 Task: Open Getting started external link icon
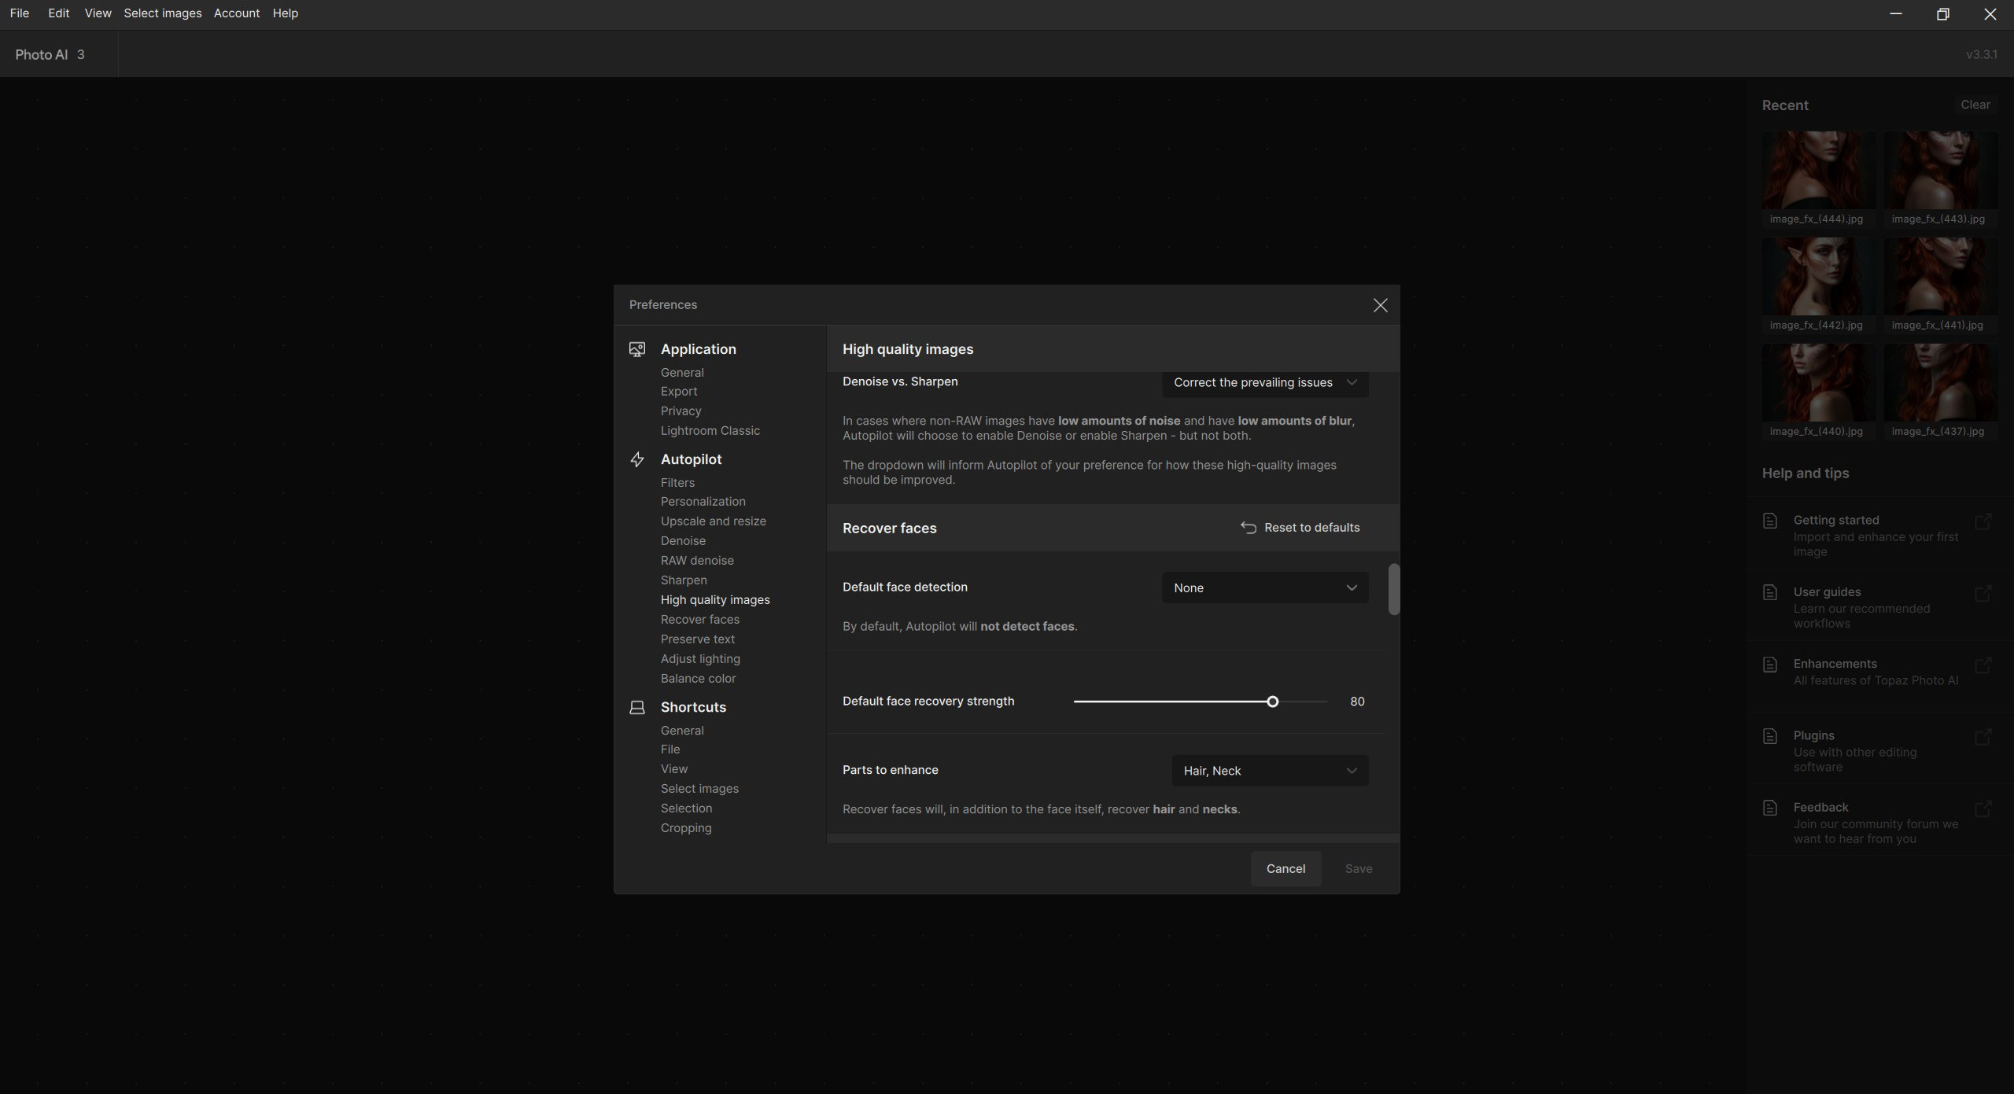click(1983, 521)
